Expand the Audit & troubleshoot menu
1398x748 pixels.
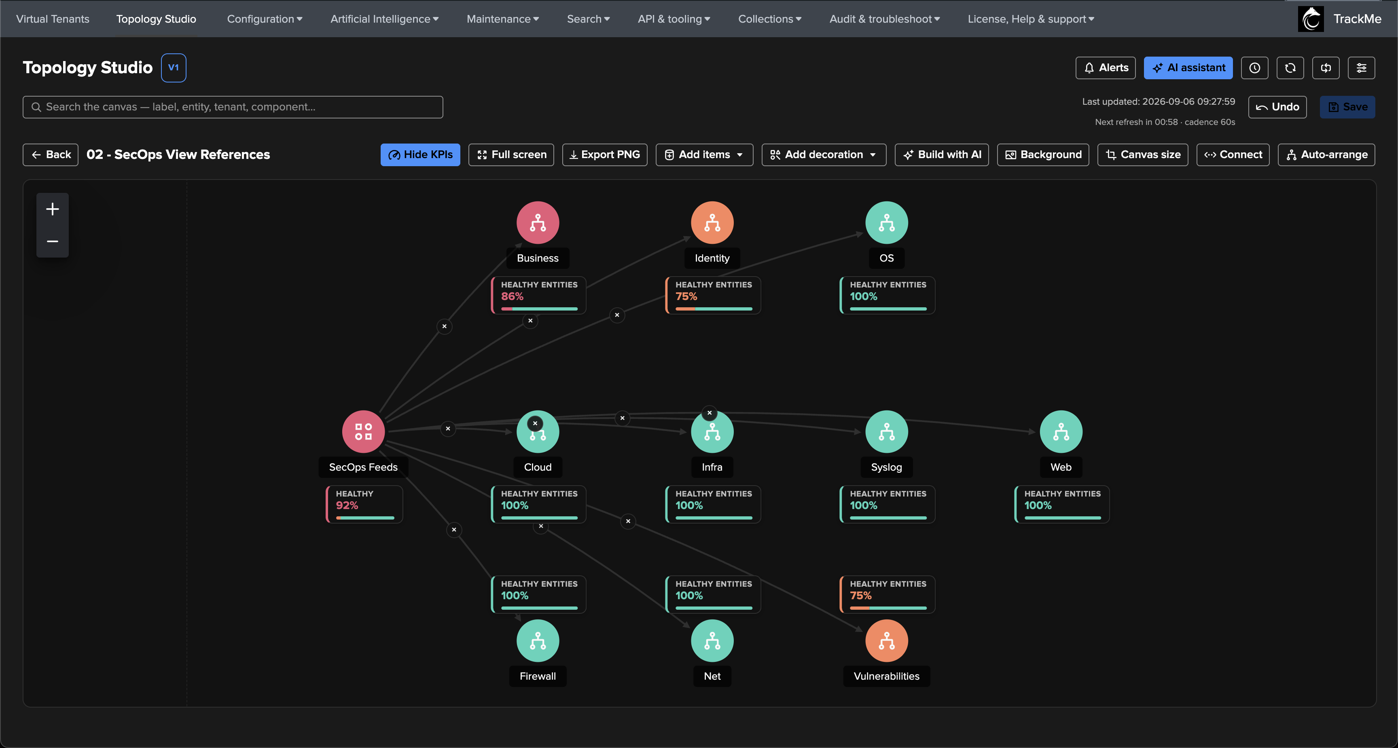point(885,19)
